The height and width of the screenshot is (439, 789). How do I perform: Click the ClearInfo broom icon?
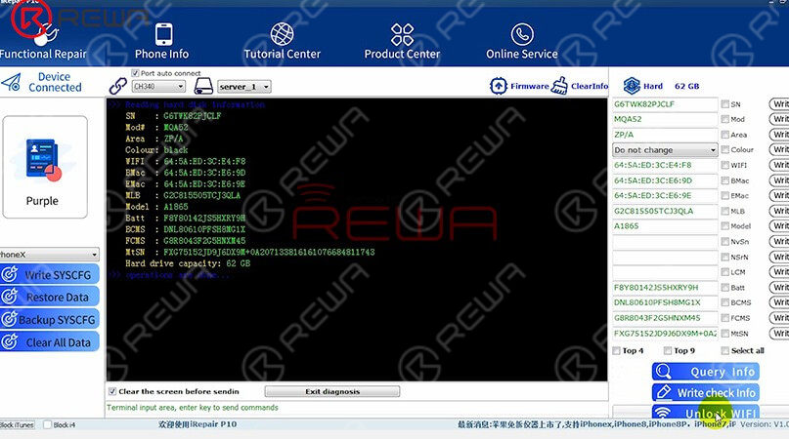(x=559, y=86)
